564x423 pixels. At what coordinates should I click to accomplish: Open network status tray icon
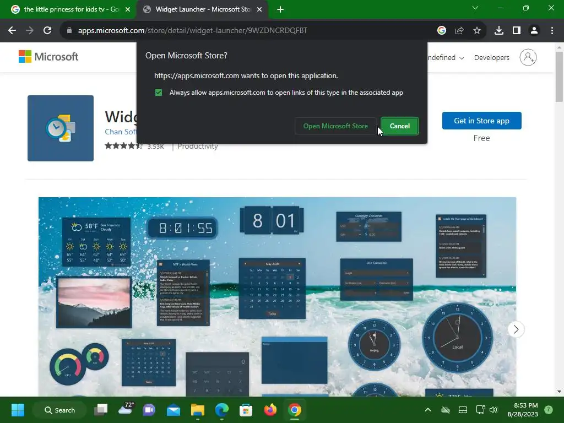pos(480,410)
